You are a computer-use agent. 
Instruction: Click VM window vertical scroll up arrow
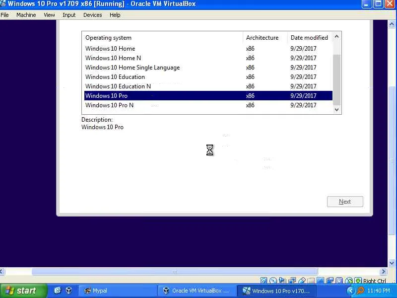(392, 24)
